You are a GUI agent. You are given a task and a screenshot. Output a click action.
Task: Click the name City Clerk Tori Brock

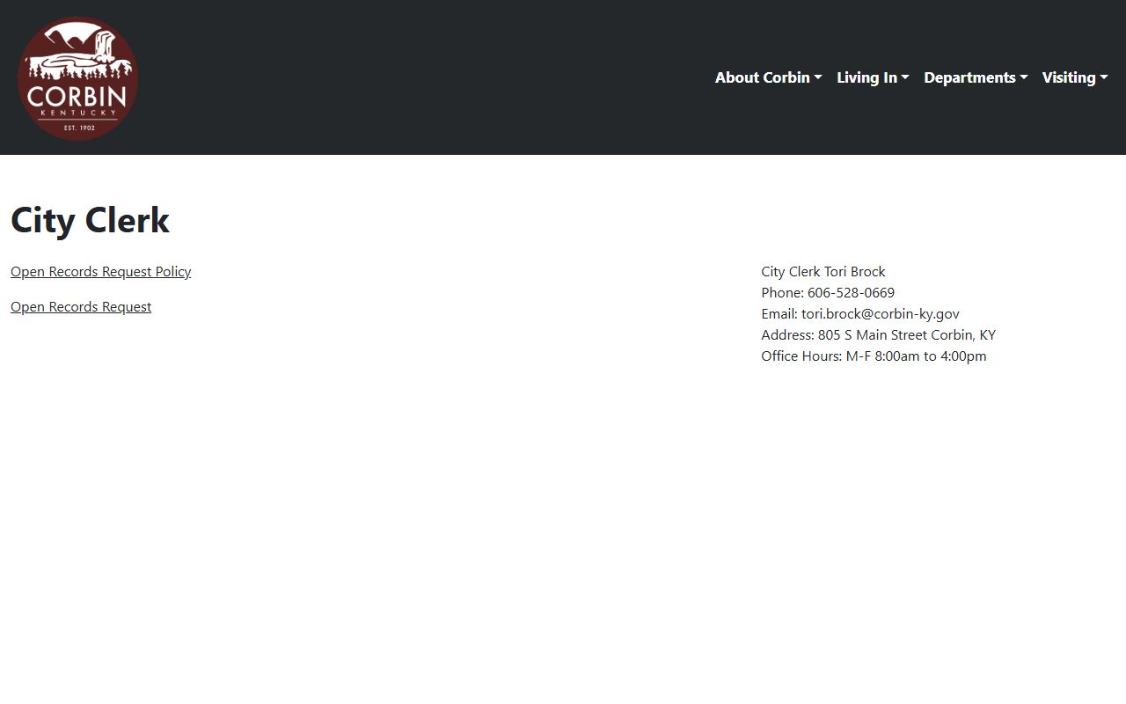(823, 272)
